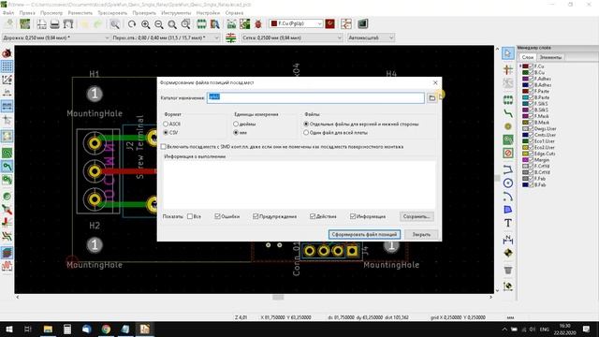Toggle the grid display icon in left toolbar

point(7,66)
